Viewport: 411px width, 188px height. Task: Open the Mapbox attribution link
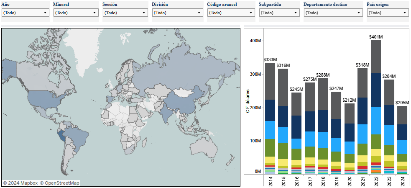20,183
